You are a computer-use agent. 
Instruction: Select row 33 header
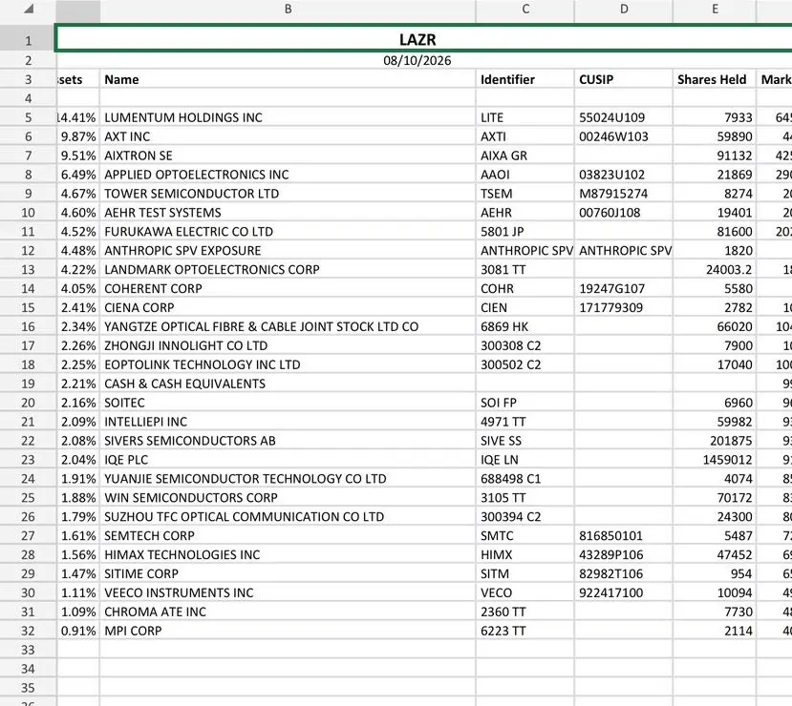[28, 650]
